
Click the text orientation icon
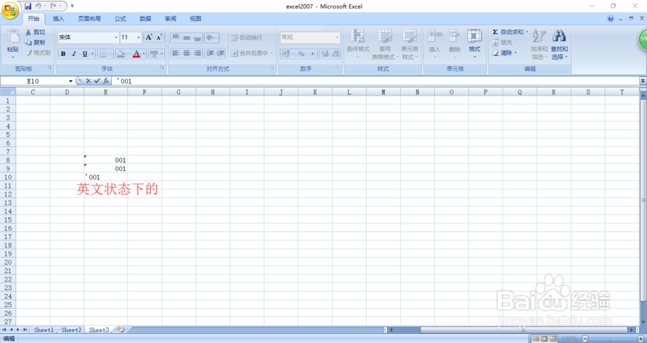pos(210,37)
